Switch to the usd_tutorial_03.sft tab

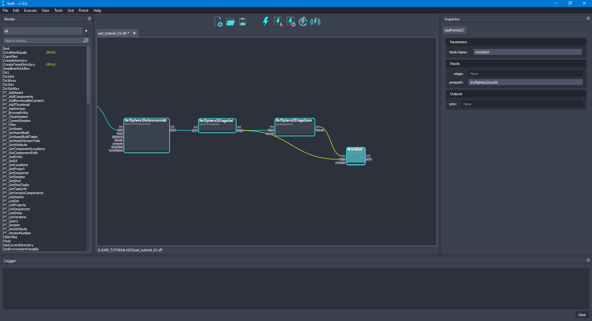(x=113, y=33)
